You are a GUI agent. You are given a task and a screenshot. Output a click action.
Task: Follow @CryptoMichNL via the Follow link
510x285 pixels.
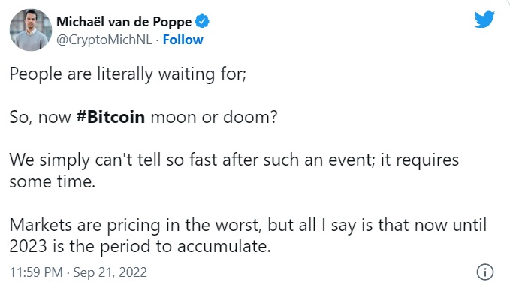tap(183, 40)
